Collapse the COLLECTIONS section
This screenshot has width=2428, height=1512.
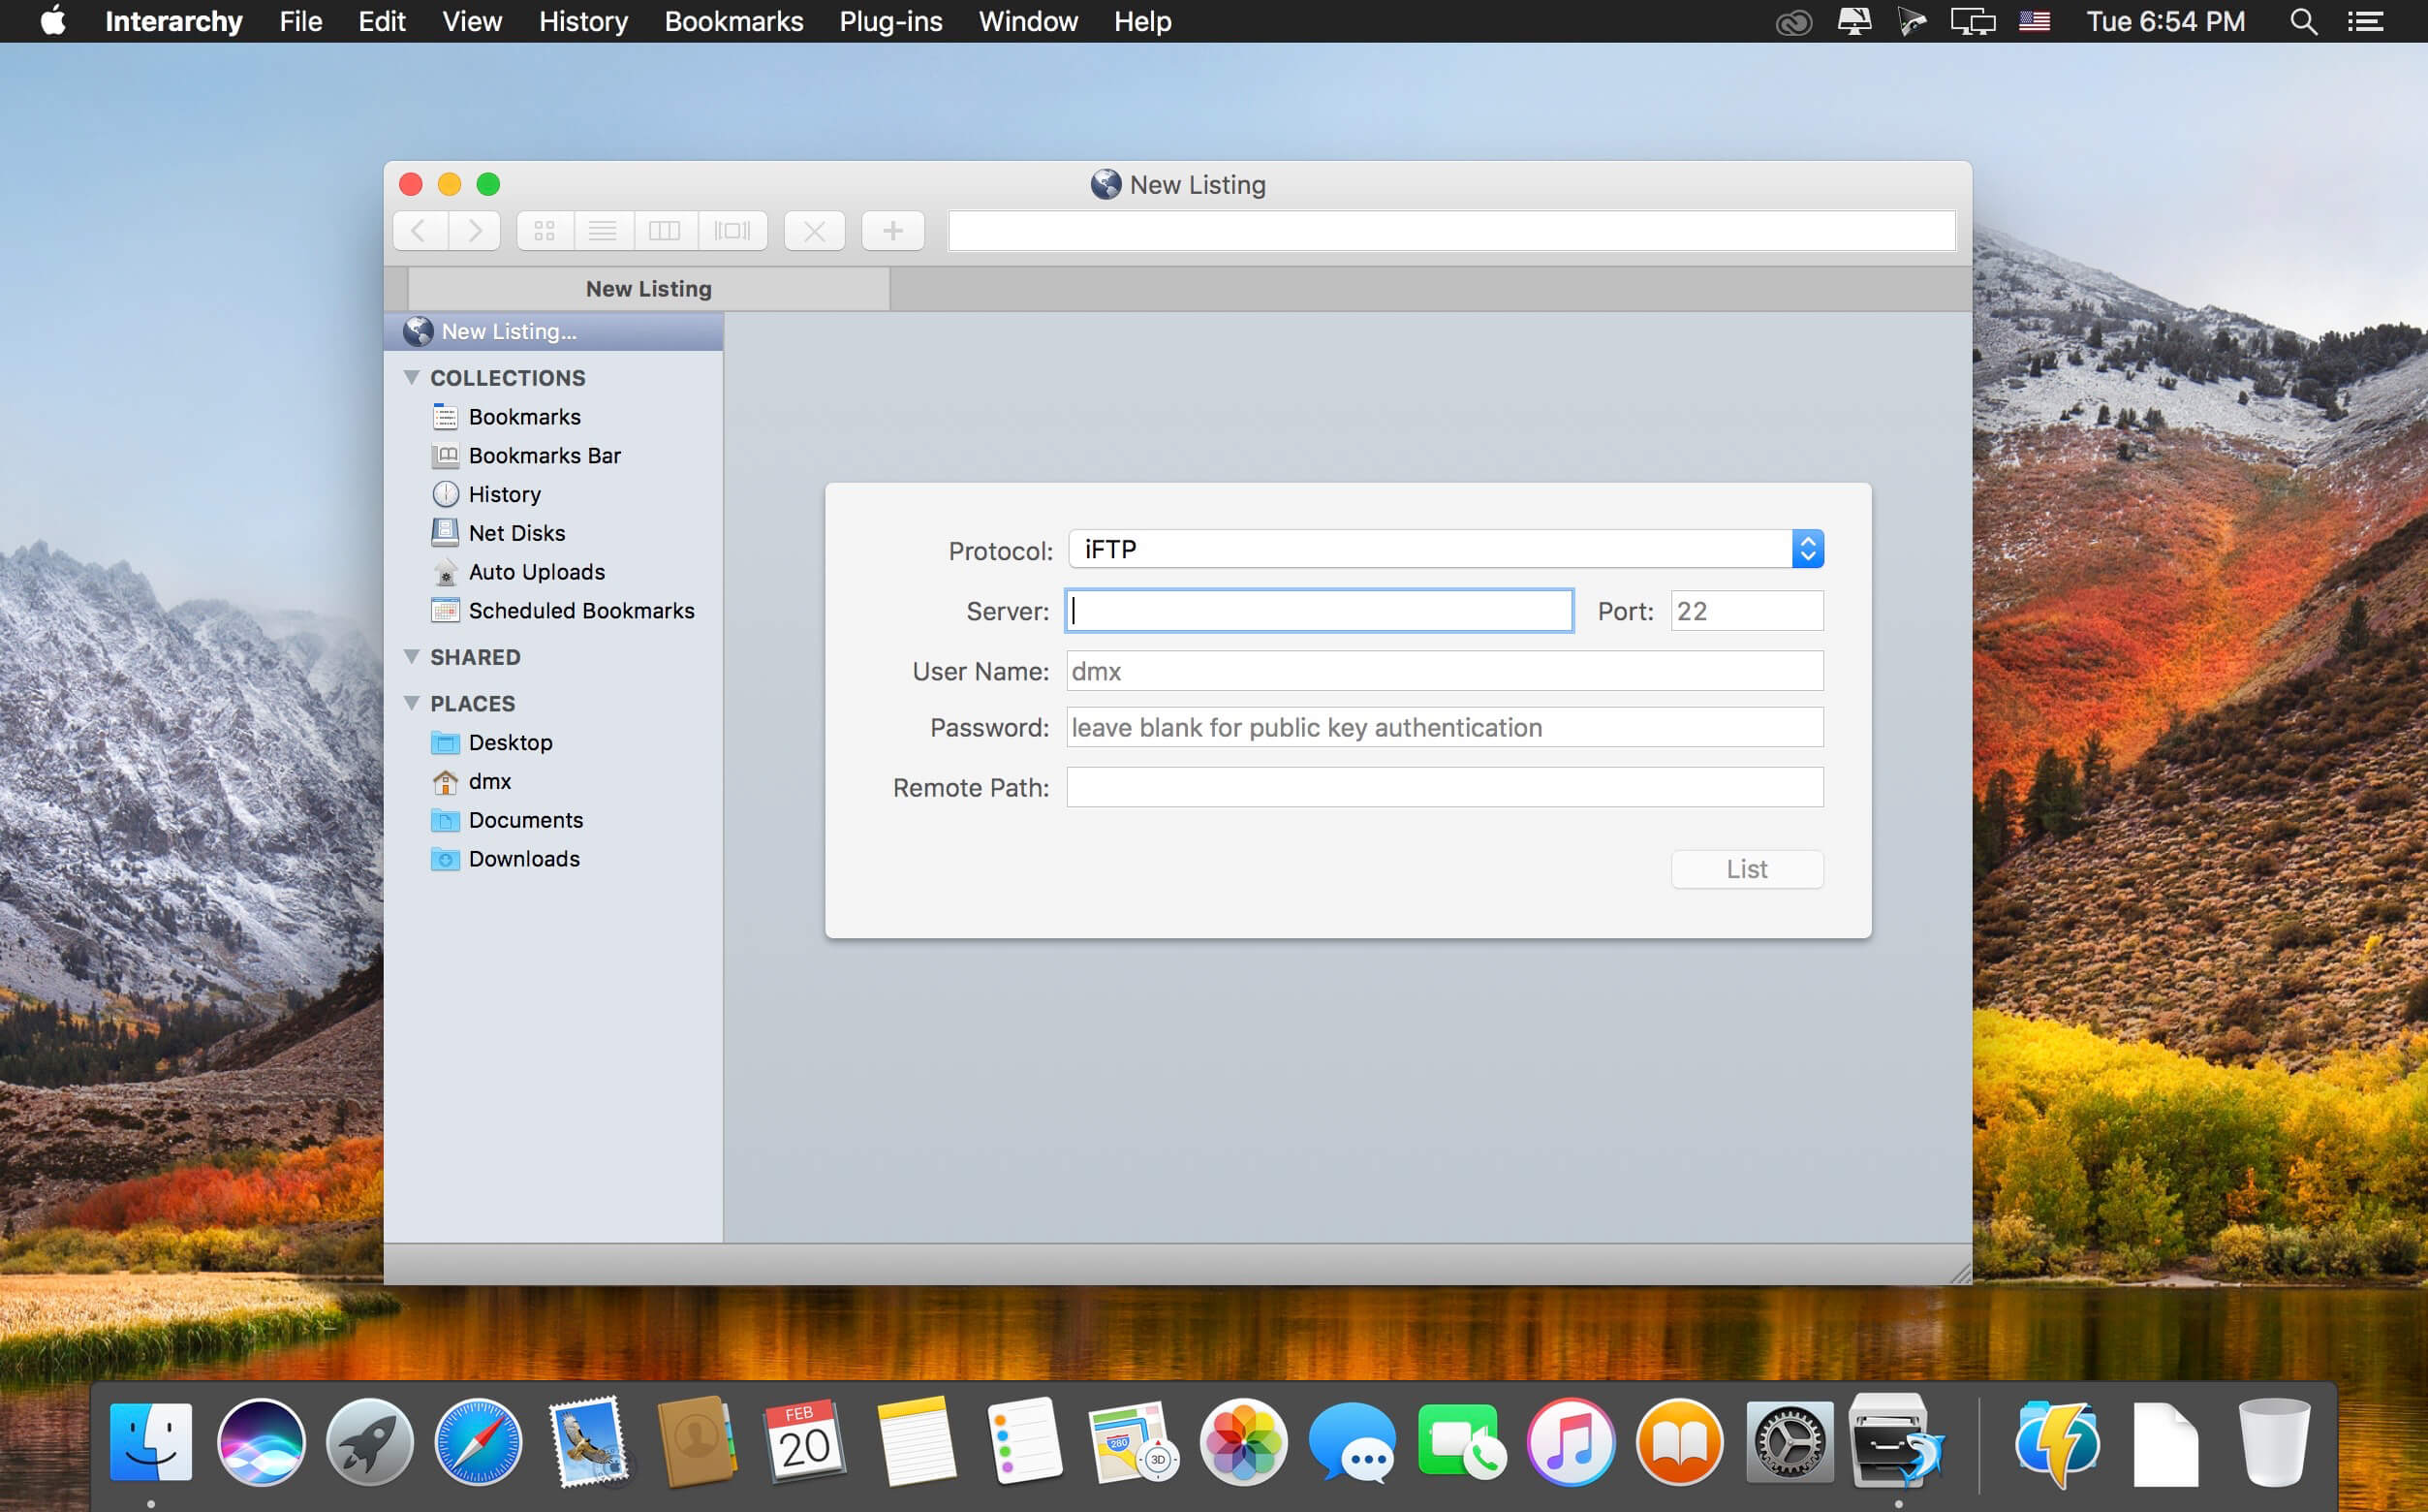[x=412, y=377]
